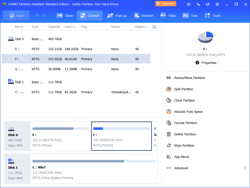Launch the Free up space tool
Viewport: 250px width, 188px height.
117,16
